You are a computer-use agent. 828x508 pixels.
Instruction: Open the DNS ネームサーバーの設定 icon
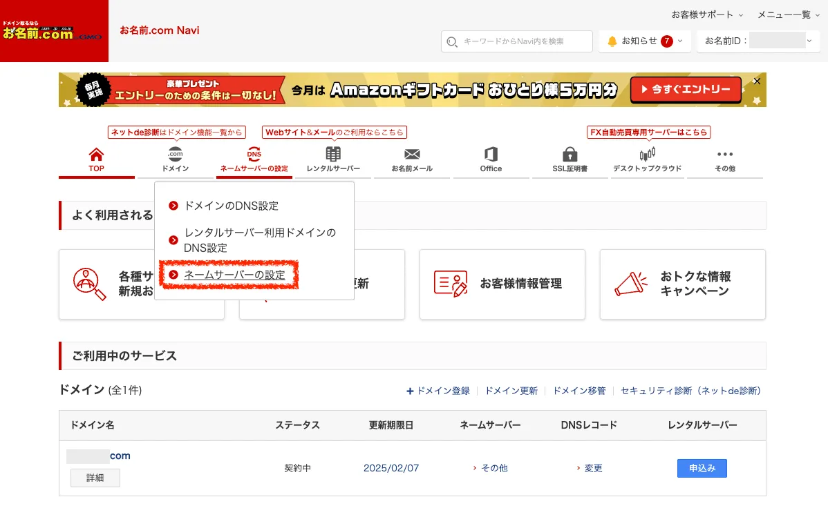(254, 155)
